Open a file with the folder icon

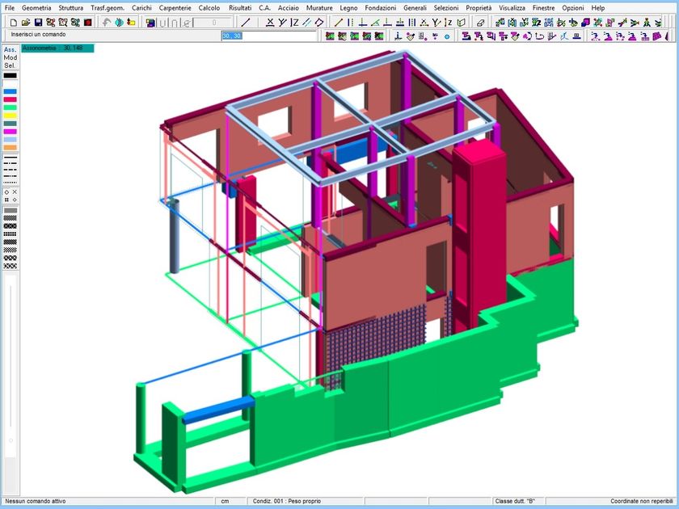pos(26,23)
